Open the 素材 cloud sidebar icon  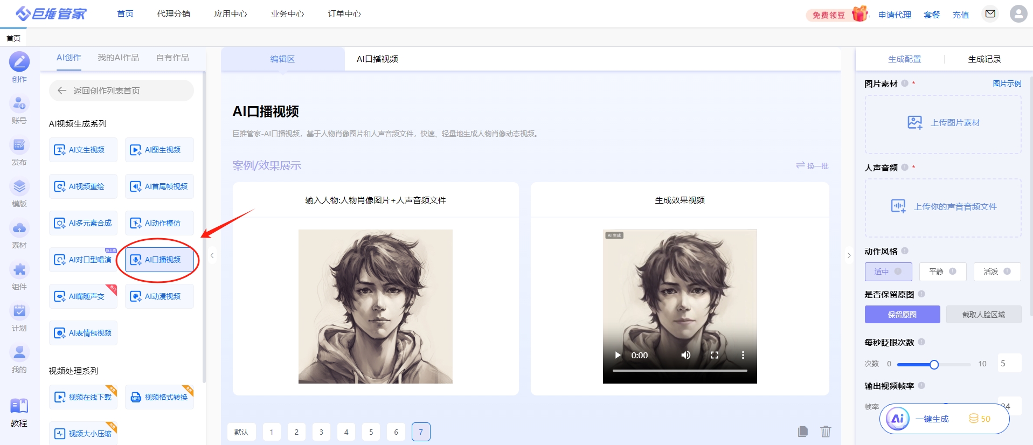(x=19, y=228)
